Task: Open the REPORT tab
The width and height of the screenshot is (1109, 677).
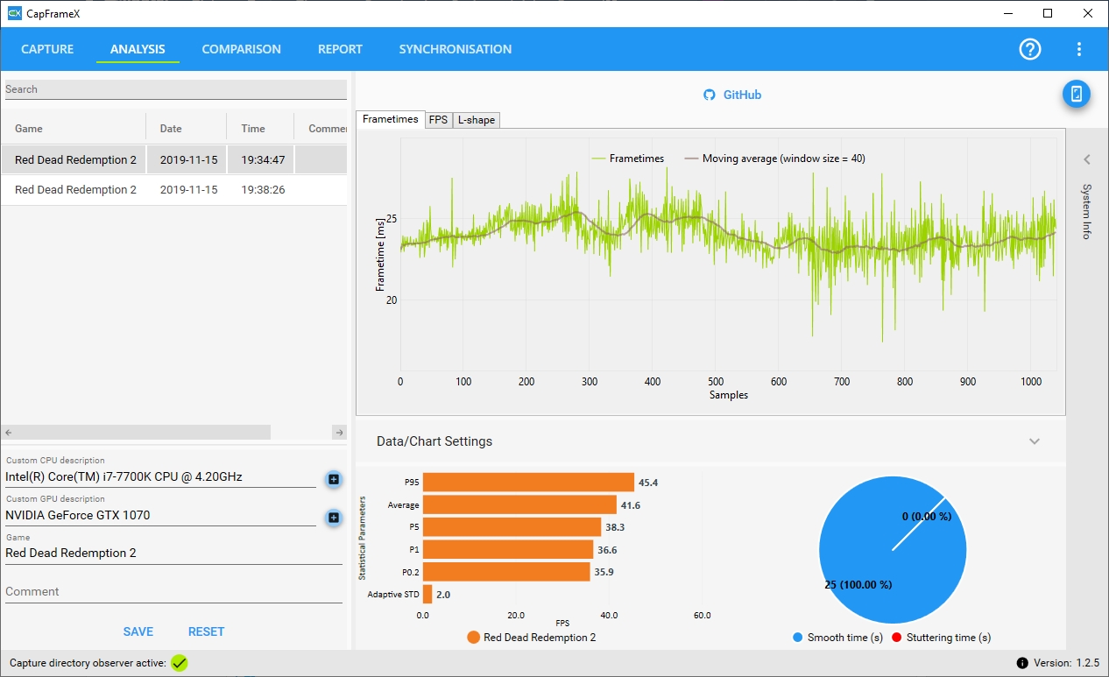Action: click(x=340, y=49)
